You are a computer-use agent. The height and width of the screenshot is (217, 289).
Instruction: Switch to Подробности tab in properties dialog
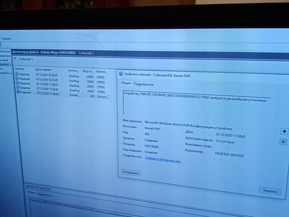[x=143, y=84]
